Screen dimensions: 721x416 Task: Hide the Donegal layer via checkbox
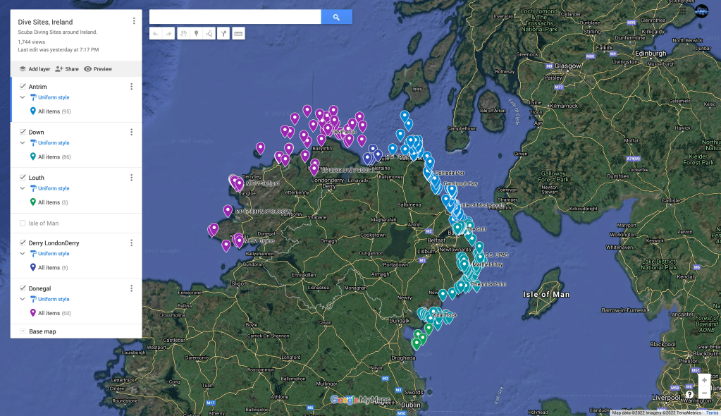point(23,288)
